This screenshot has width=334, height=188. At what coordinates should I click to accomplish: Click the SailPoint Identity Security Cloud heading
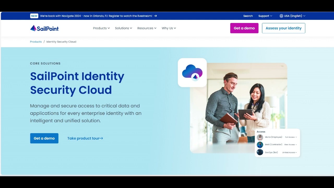77,83
